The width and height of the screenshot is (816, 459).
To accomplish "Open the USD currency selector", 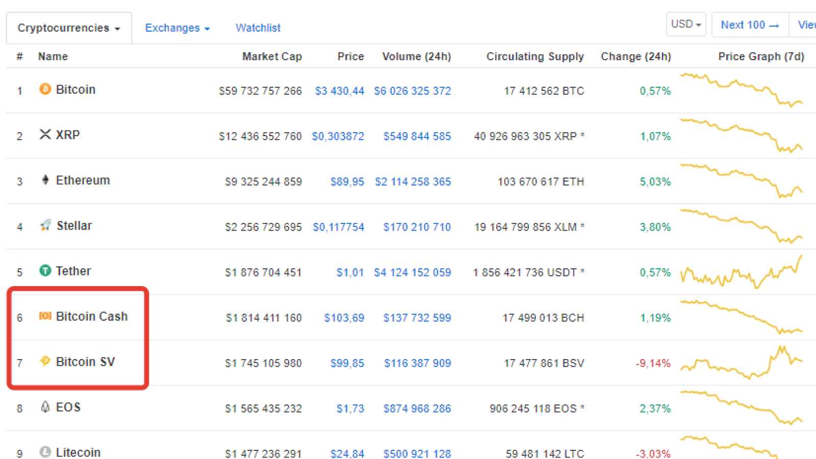I will [686, 24].
